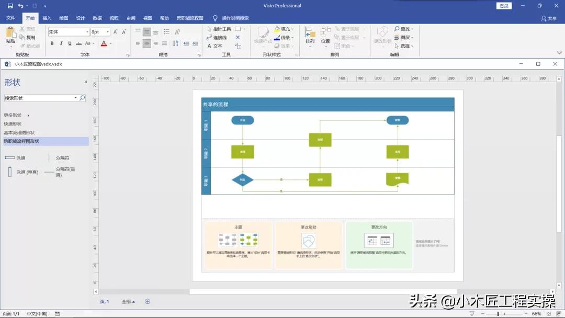565x318 pixels.
Task: Select the Text (文本) tool
Action: [215, 46]
